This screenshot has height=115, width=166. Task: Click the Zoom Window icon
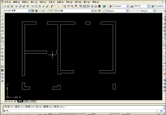pyautogui.click(x=72, y=6)
